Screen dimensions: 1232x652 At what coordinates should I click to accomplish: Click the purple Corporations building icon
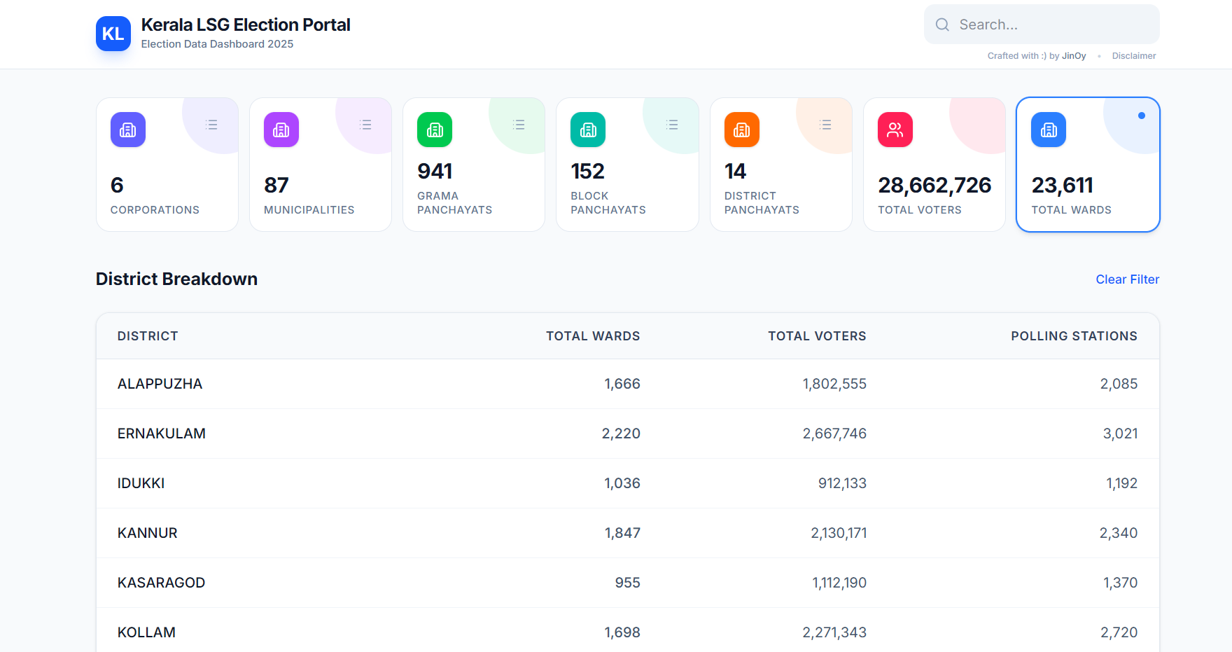(128, 130)
